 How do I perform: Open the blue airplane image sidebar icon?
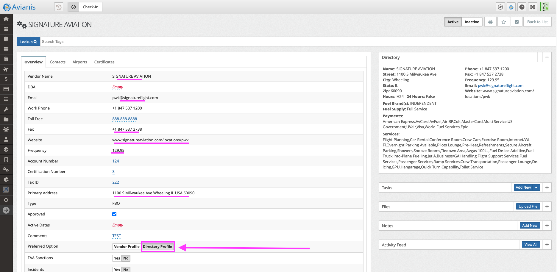point(6,190)
